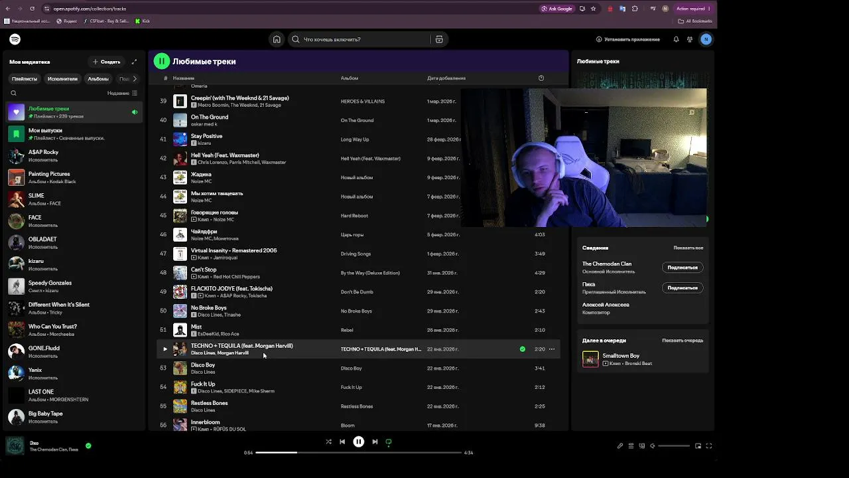This screenshot has height=478, width=849.
Task: Open the queue icon in player bar
Action: click(631, 446)
